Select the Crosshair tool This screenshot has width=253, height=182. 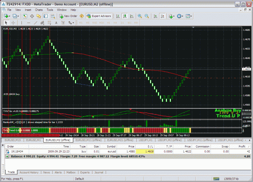point(13,23)
